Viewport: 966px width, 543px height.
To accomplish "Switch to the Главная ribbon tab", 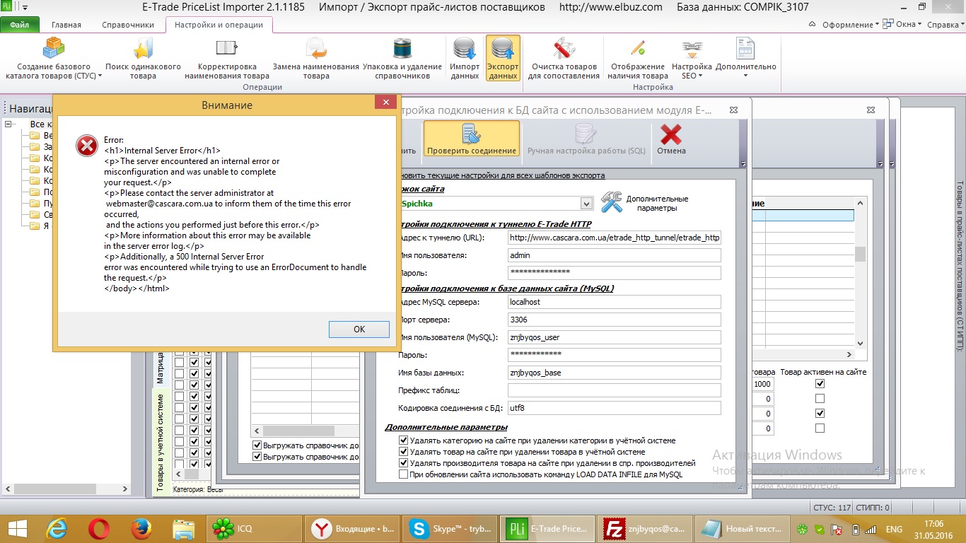I will [x=66, y=25].
